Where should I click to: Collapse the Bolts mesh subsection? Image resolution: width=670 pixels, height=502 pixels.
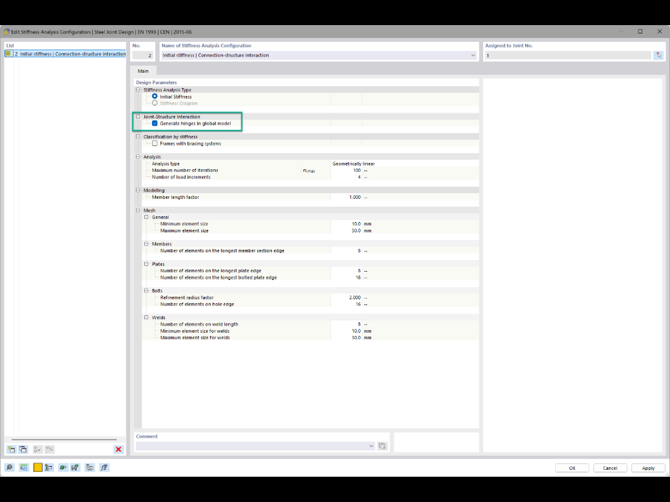146,291
